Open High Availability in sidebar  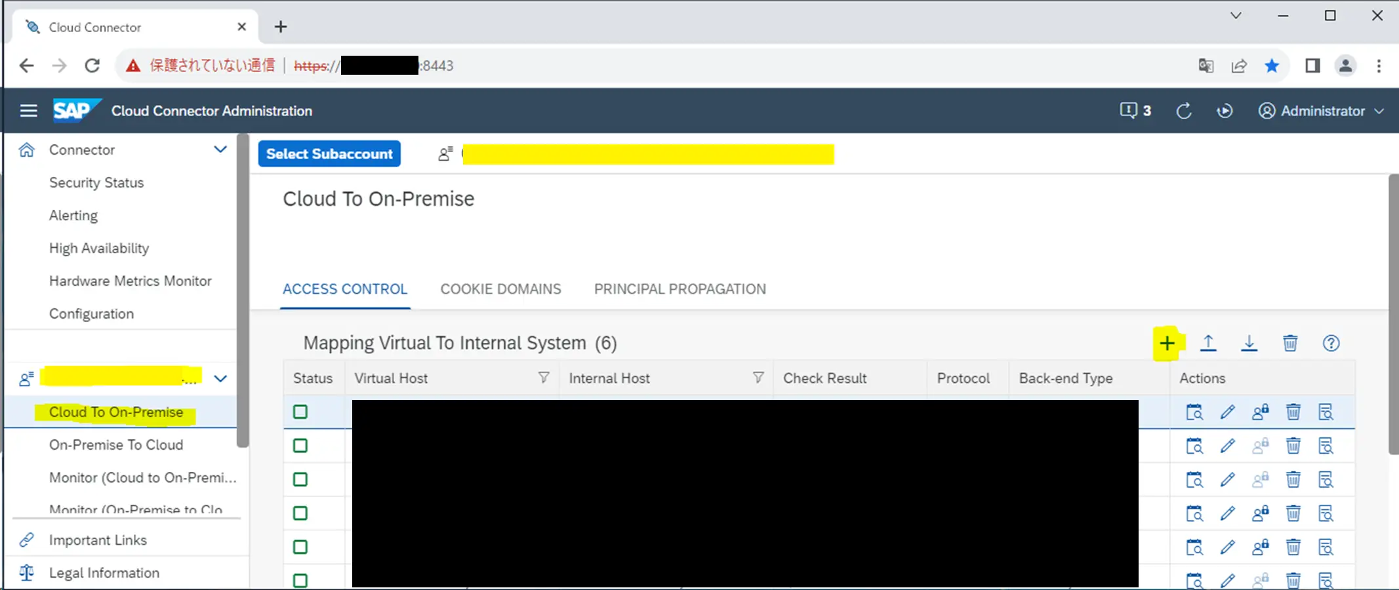(x=99, y=248)
